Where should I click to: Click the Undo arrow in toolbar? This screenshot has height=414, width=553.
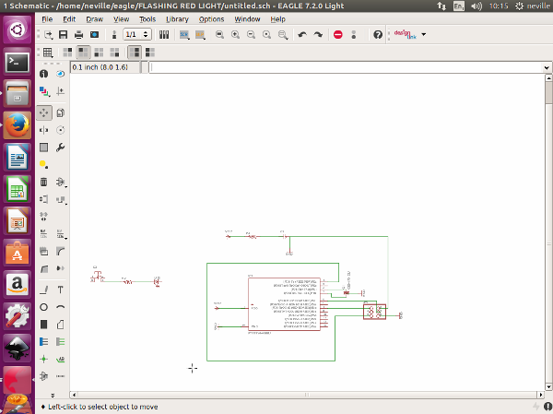[x=301, y=35]
